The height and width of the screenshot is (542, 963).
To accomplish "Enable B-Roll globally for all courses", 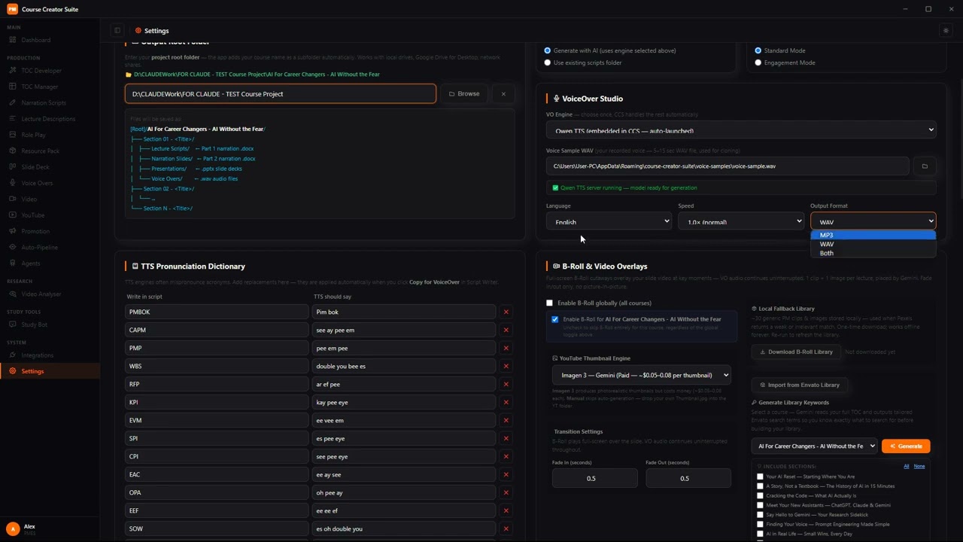I will (x=549, y=303).
